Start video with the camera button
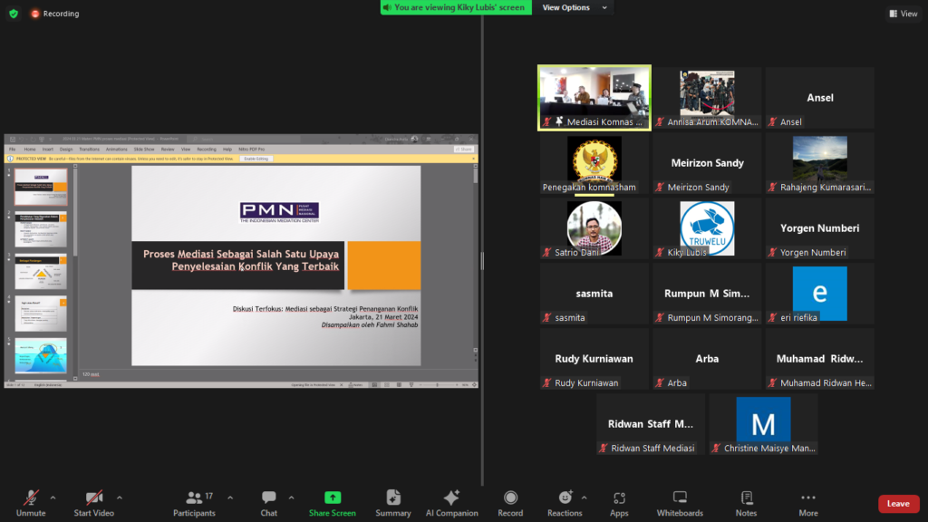The height and width of the screenshot is (522, 928). tap(93, 504)
